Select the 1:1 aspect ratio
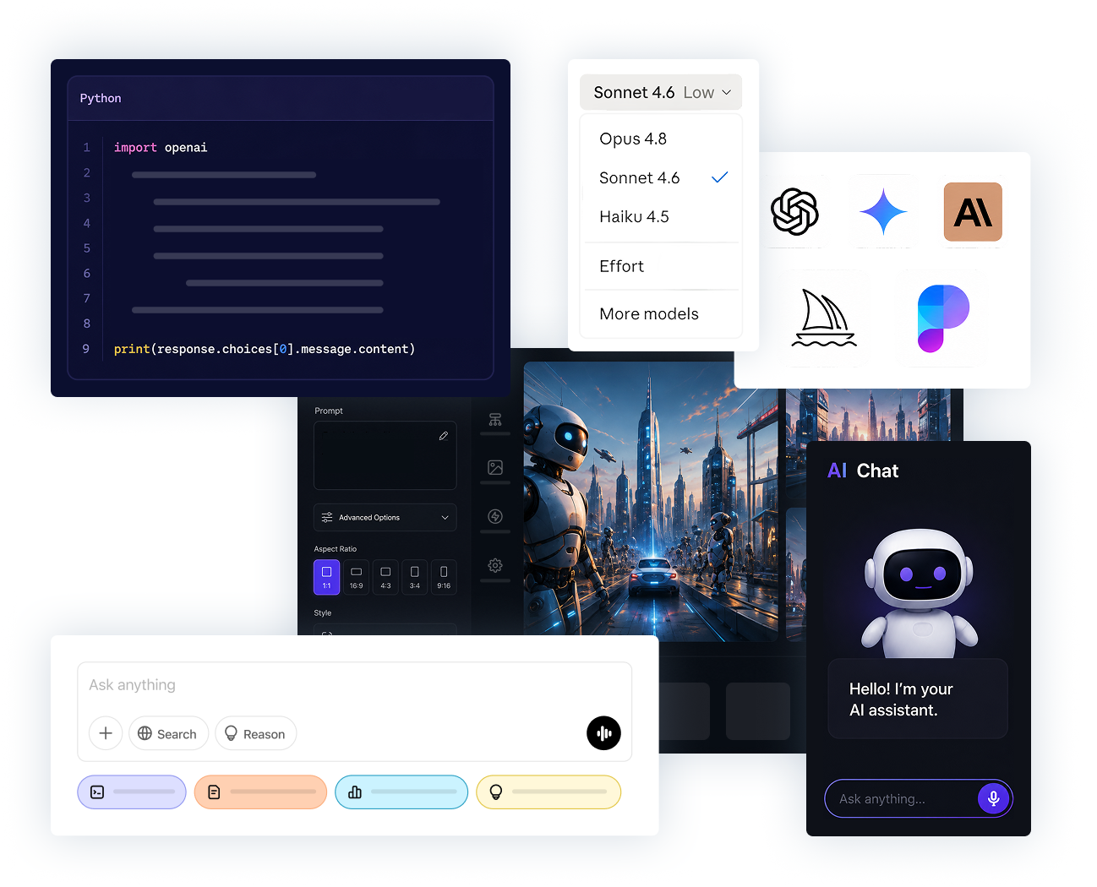The height and width of the screenshot is (887, 1097). click(326, 577)
